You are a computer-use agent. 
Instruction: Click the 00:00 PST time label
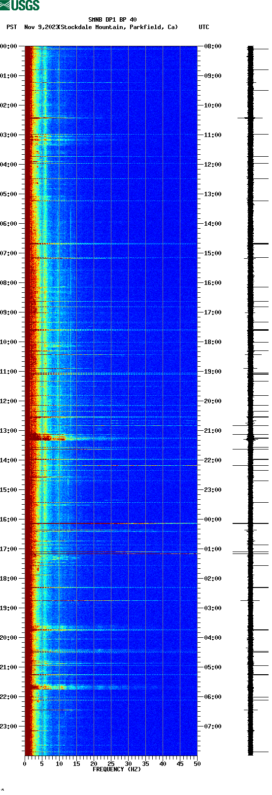[x=9, y=46]
